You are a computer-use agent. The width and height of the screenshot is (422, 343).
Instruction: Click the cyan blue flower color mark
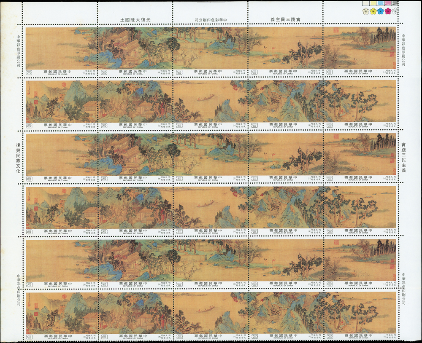tap(381, 11)
